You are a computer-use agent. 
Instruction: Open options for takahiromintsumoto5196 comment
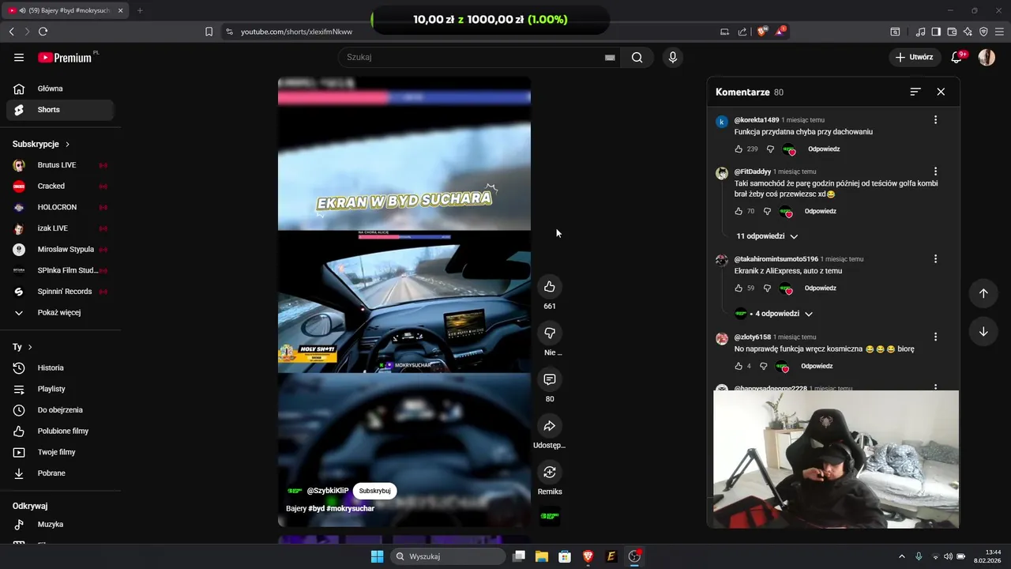tap(935, 259)
